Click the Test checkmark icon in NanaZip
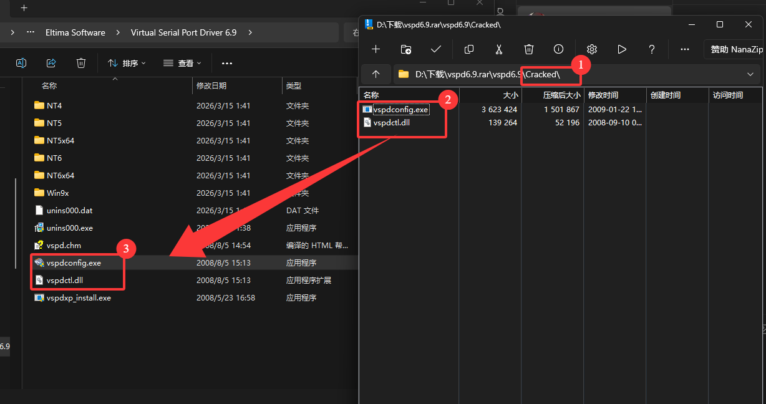766x404 pixels. (x=436, y=49)
